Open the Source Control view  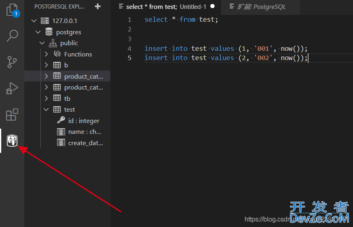[12, 62]
